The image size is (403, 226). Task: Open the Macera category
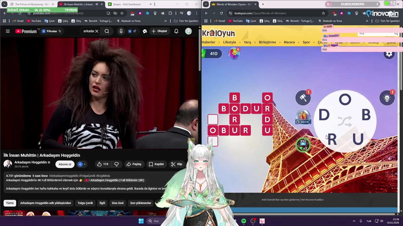tap(289, 42)
